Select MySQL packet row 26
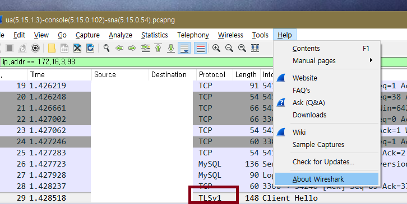Viewport: 407px width, 204px height. point(137,164)
